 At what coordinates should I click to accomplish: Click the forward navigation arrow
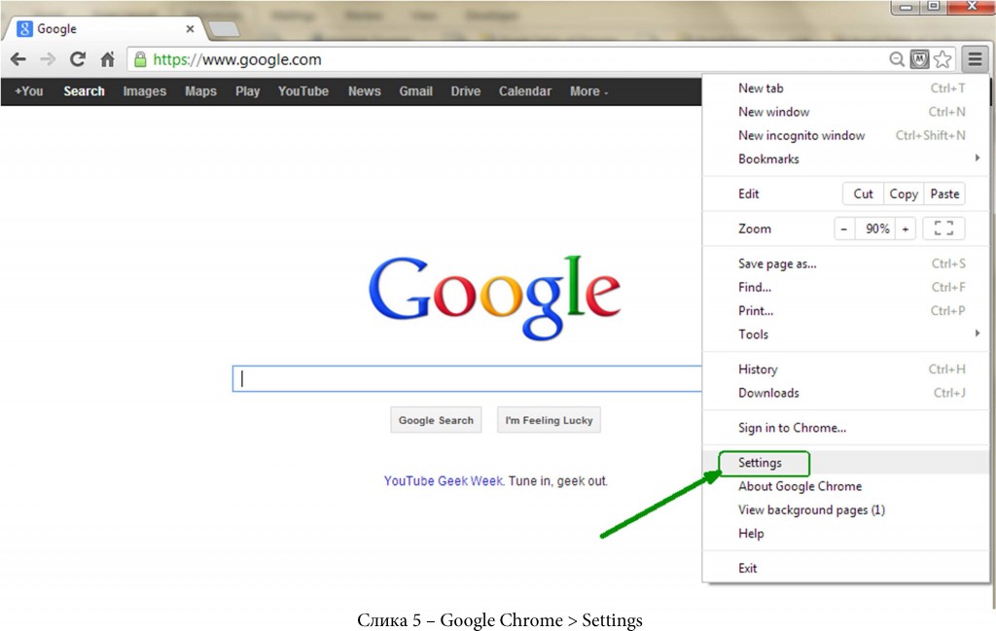tap(48, 59)
